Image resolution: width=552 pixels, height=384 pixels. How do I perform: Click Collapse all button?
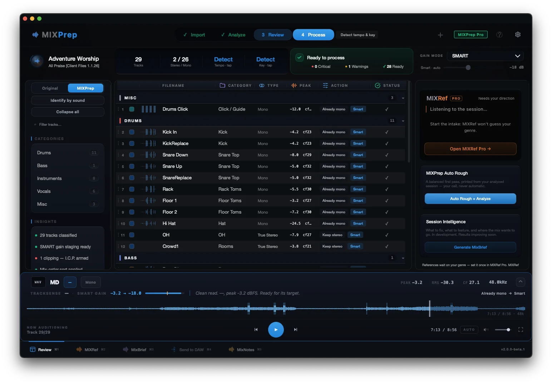(x=68, y=112)
